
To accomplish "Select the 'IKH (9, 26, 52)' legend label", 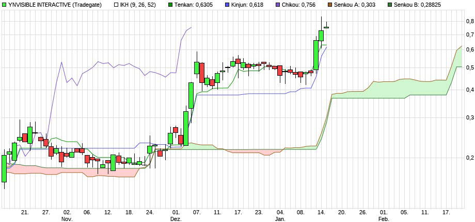I will pos(138,5).
